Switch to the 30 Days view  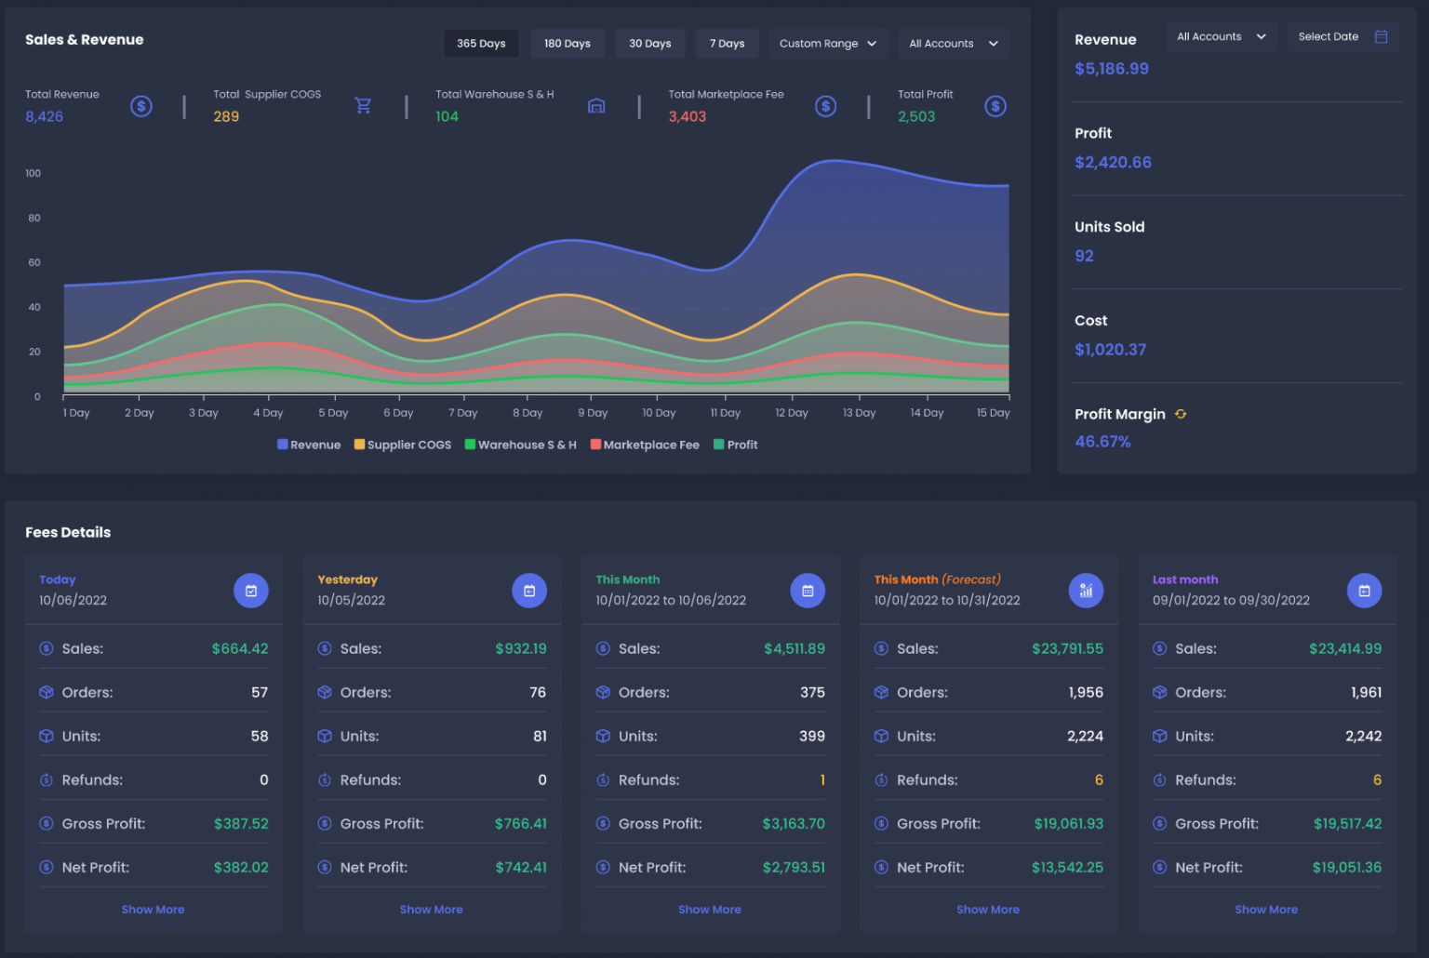point(649,43)
